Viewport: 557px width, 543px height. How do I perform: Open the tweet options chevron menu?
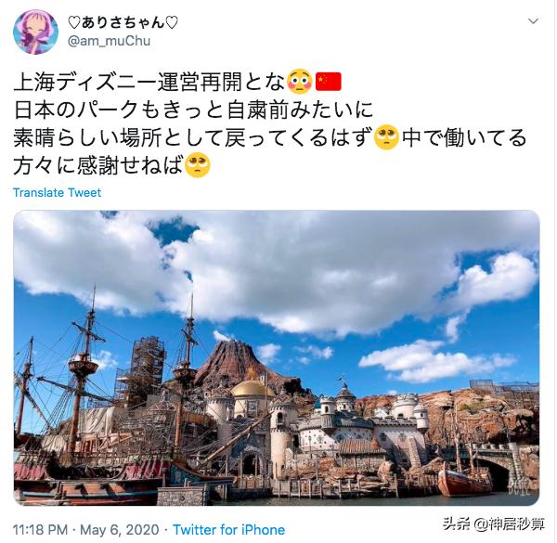(533, 21)
